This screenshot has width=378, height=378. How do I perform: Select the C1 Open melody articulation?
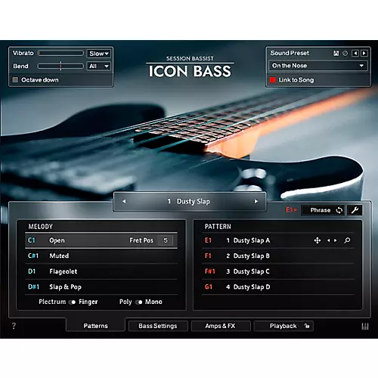(x=101, y=240)
